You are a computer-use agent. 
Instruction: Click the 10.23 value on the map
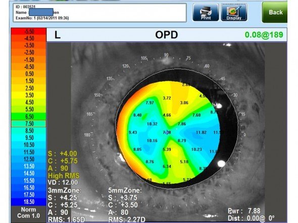click(x=196, y=149)
